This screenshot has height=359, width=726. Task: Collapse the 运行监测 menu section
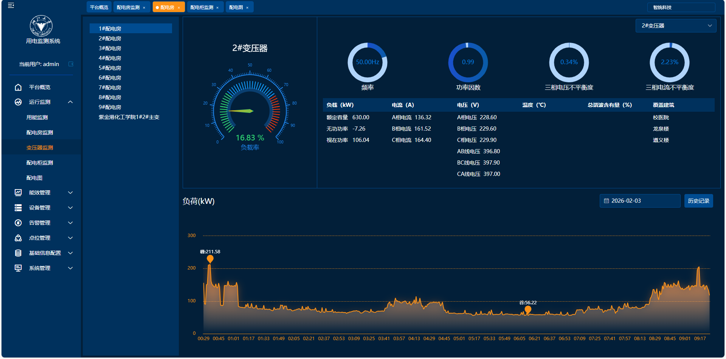click(x=70, y=102)
